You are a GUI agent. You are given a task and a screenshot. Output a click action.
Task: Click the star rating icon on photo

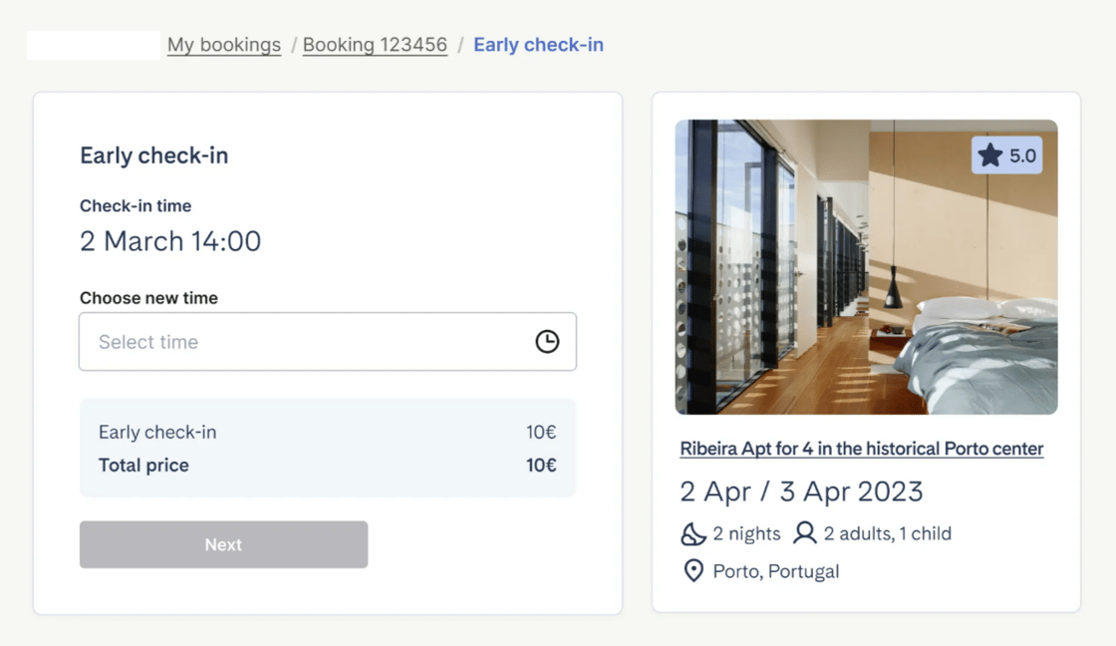[990, 156]
